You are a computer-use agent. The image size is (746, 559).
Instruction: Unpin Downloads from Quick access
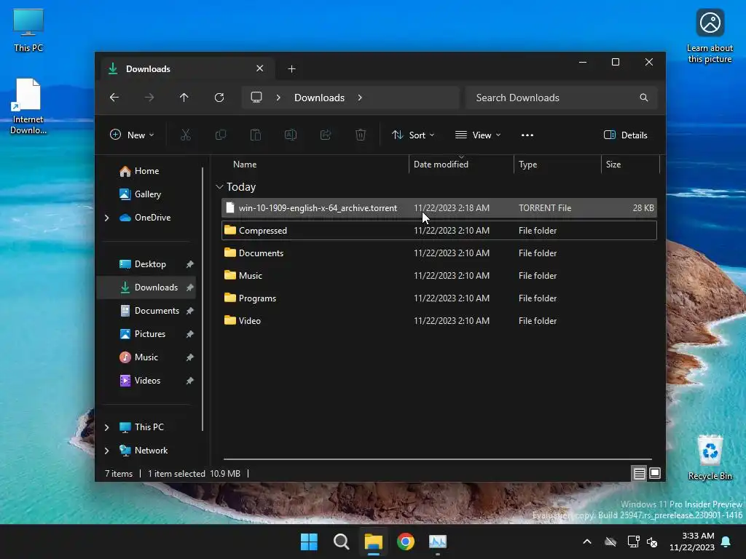[190, 287]
